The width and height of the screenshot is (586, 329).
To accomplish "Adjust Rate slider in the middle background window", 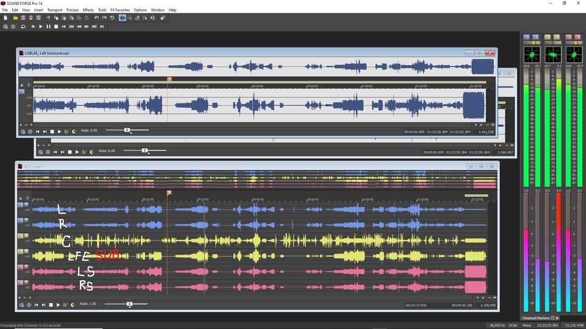I will (145, 150).
